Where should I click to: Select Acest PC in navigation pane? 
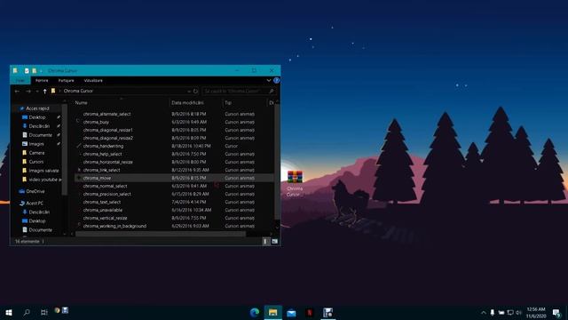tap(35, 204)
